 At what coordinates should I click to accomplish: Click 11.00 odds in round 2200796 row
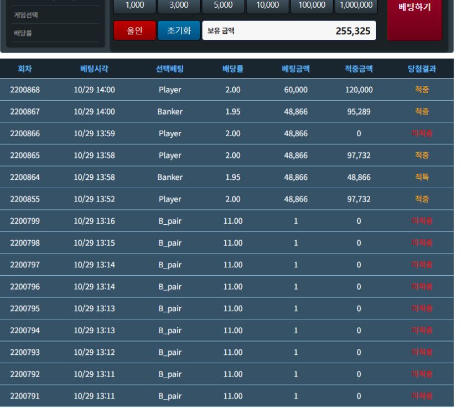[233, 287]
